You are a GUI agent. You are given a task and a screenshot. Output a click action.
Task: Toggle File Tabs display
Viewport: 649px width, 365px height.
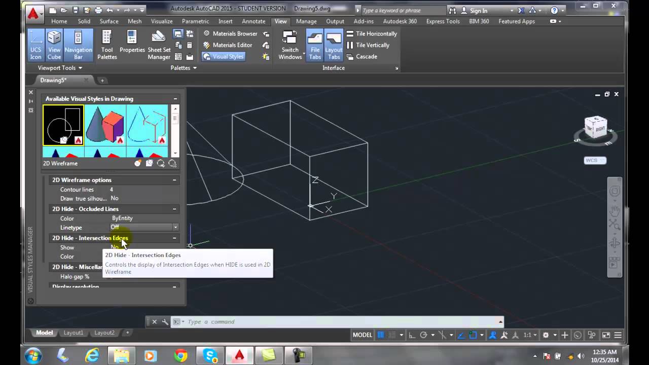(x=315, y=45)
